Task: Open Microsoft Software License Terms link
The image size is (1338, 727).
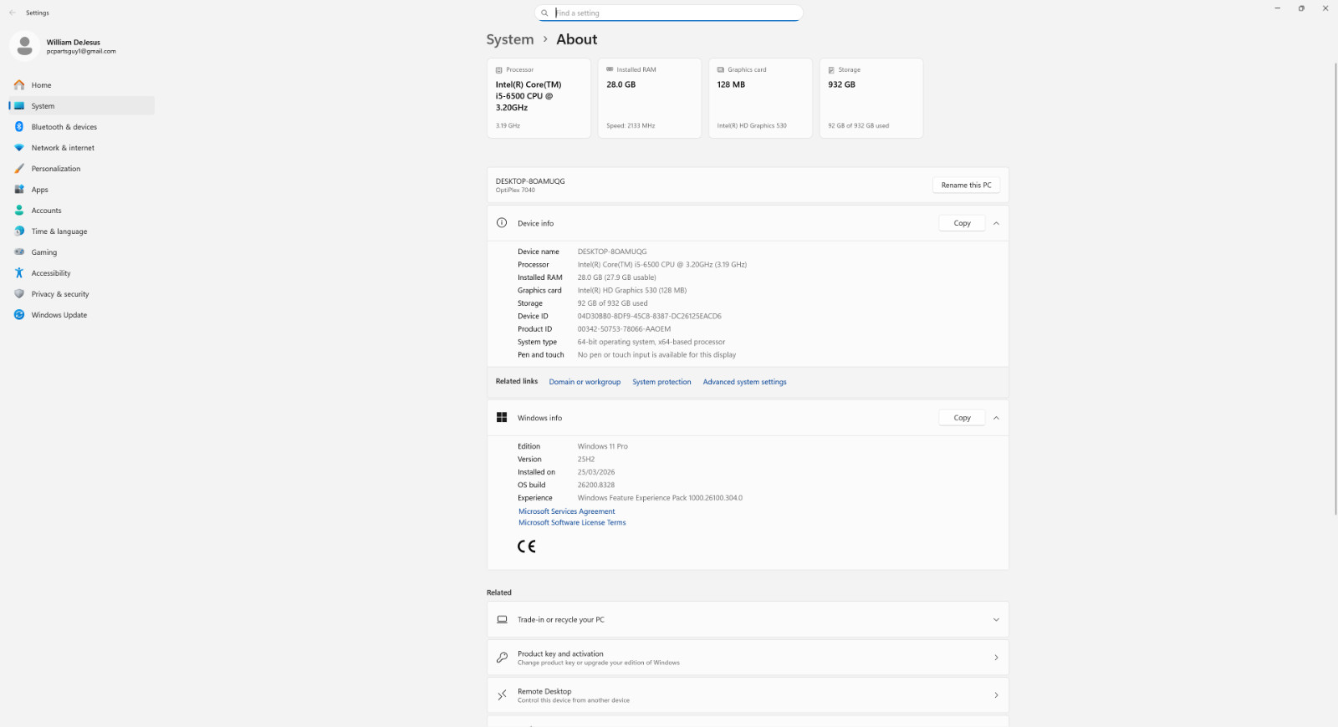Action: point(572,522)
